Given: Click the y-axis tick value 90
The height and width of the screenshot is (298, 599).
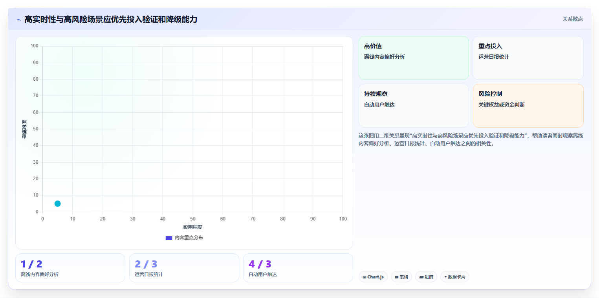Looking at the screenshot, I should [x=36, y=63].
